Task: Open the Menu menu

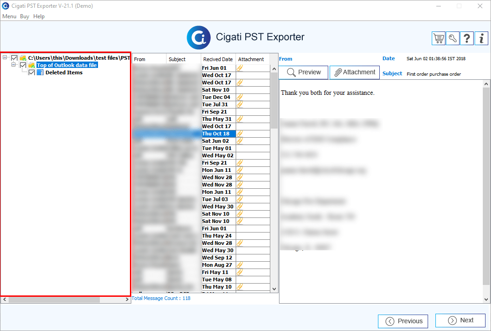Action: pyautogui.click(x=10, y=16)
